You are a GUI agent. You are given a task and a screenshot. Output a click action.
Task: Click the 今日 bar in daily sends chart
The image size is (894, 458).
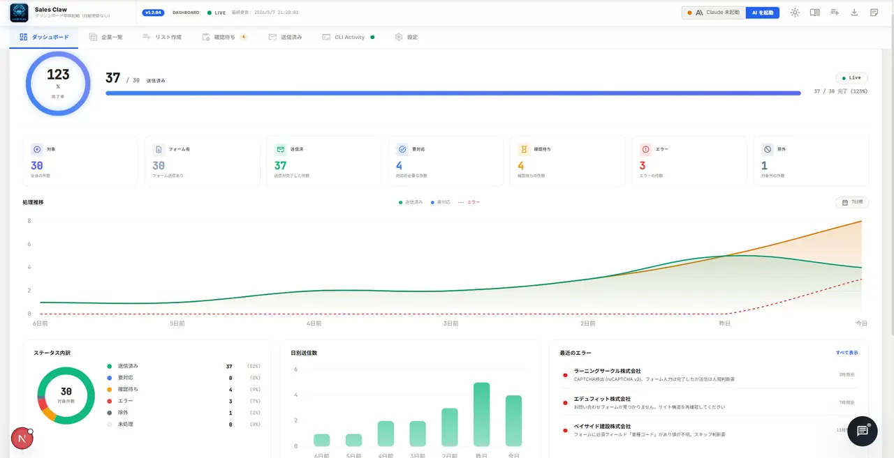513,420
